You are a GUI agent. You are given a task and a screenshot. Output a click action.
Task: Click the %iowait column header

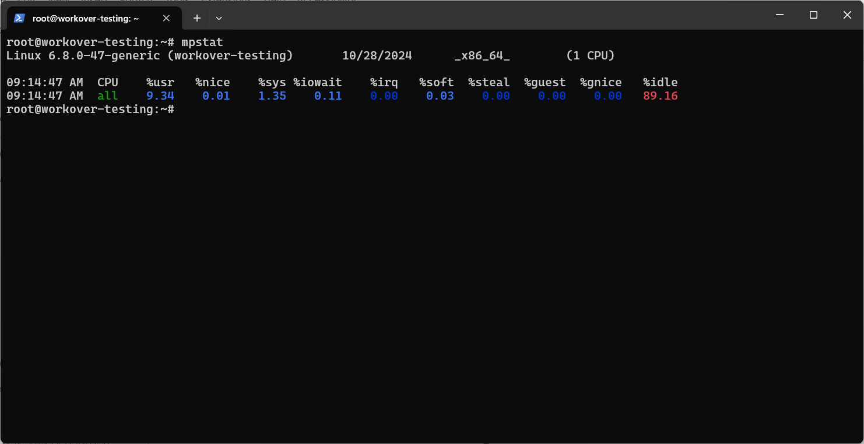tap(318, 83)
